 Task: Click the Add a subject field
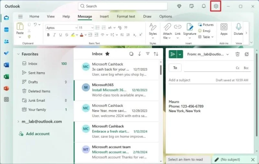click(x=192, y=80)
